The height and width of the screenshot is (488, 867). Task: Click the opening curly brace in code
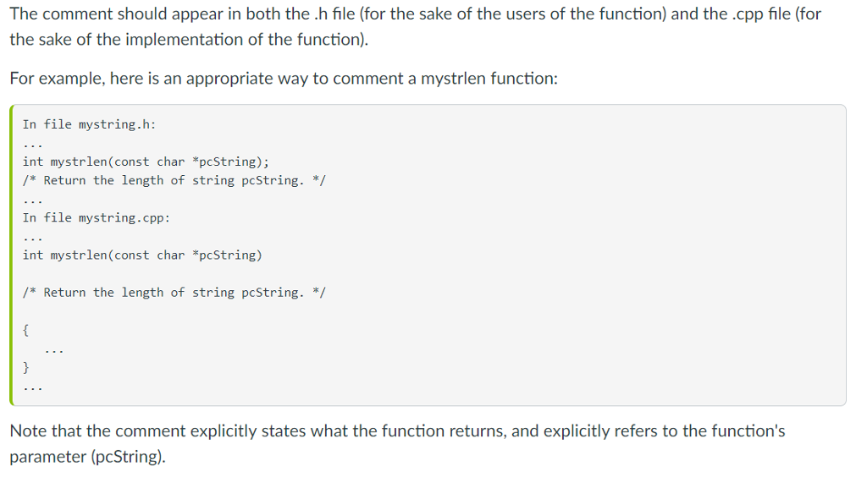(x=25, y=330)
